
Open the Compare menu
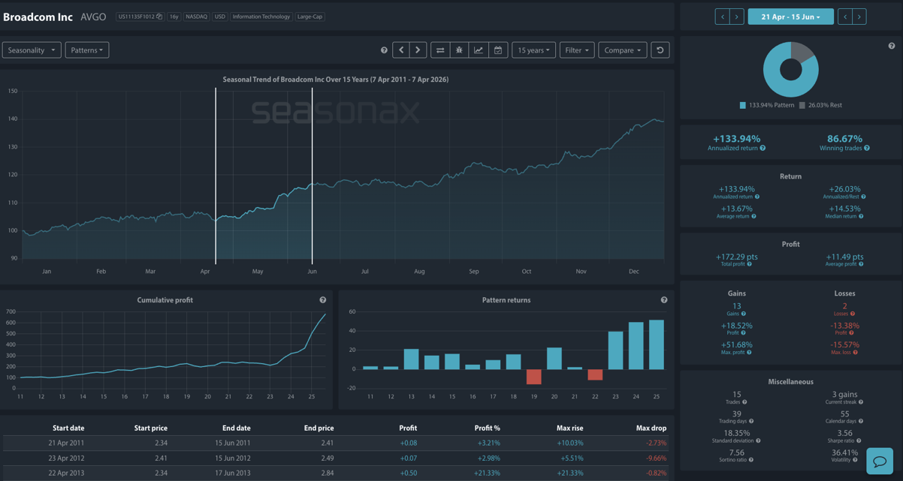623,50
